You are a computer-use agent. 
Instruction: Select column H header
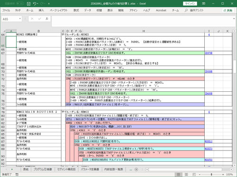click(x=144, y=31)
